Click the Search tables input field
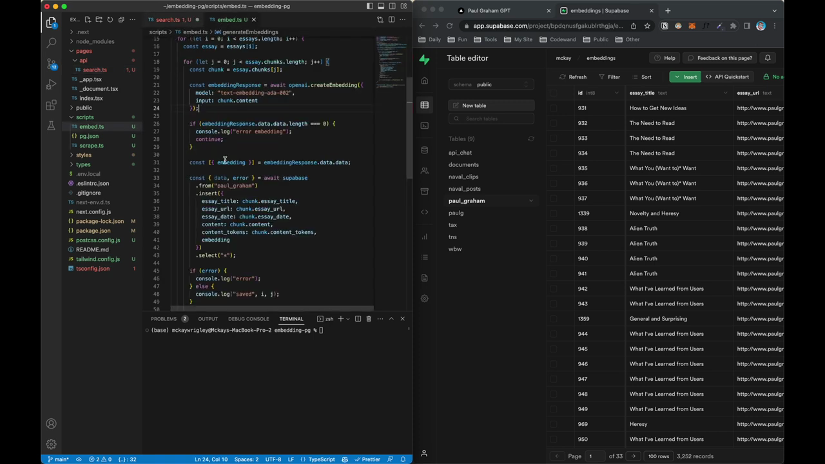 [x=491, y=119]
